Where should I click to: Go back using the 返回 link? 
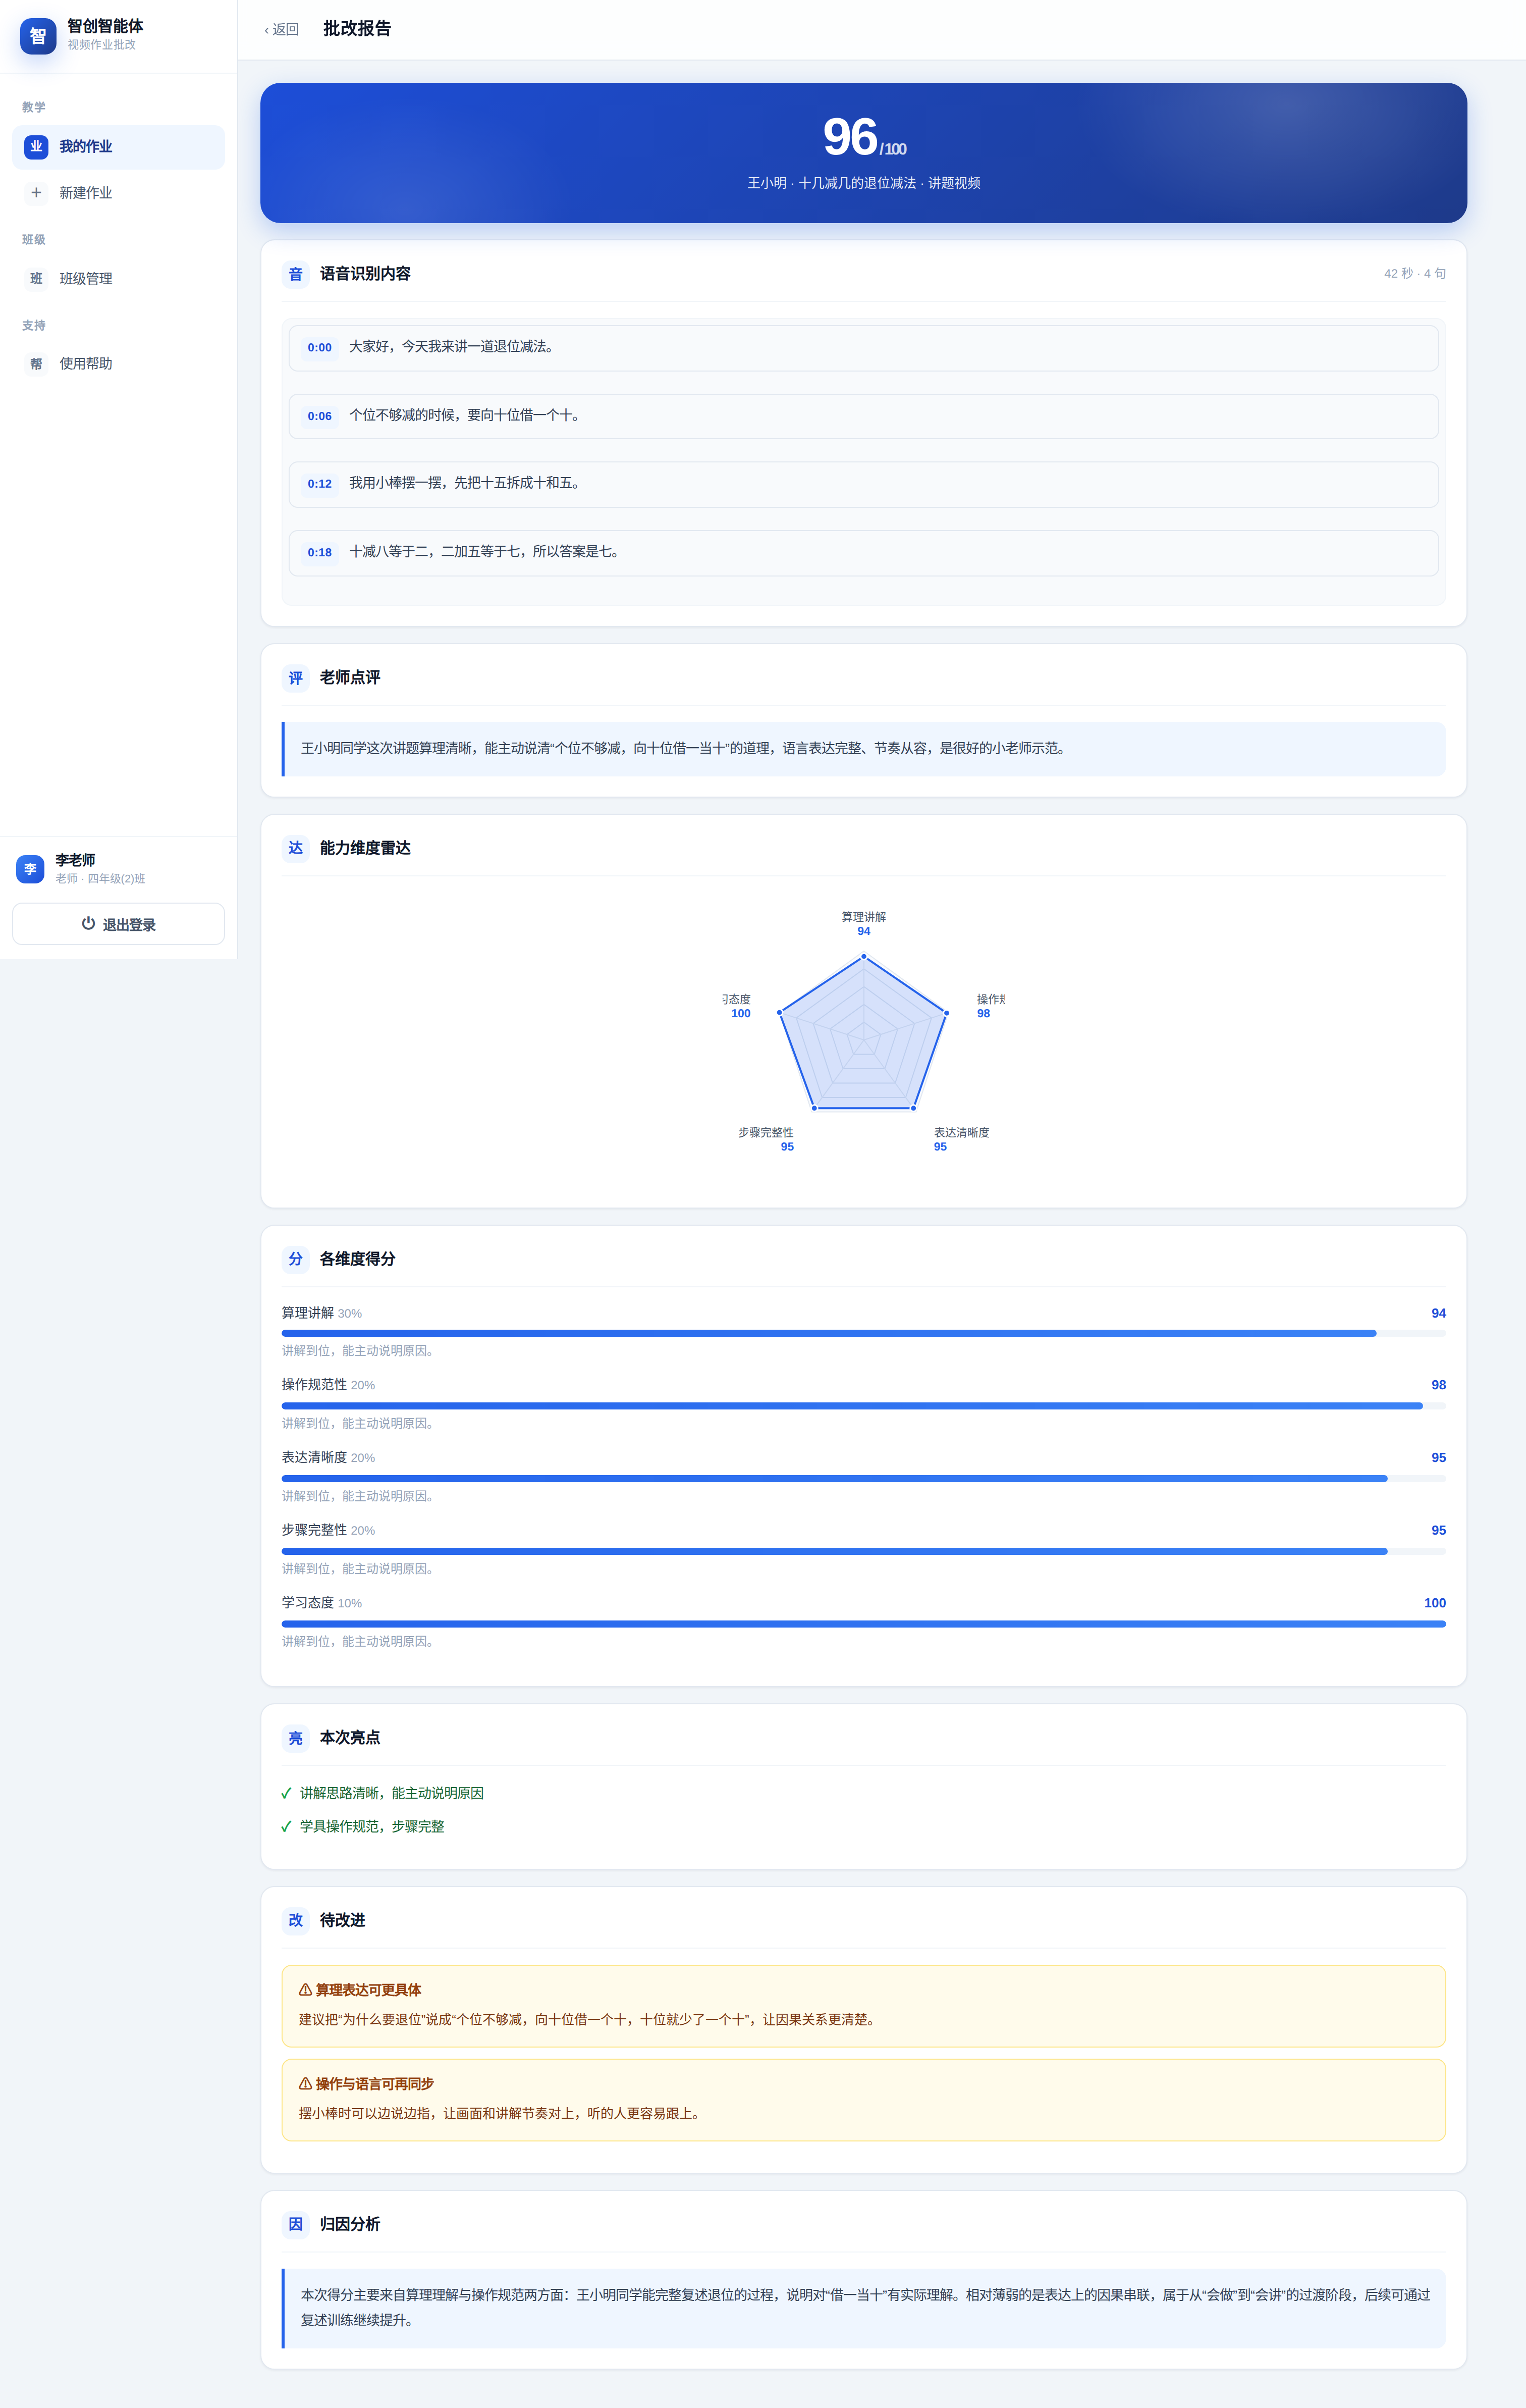[282, 30]
